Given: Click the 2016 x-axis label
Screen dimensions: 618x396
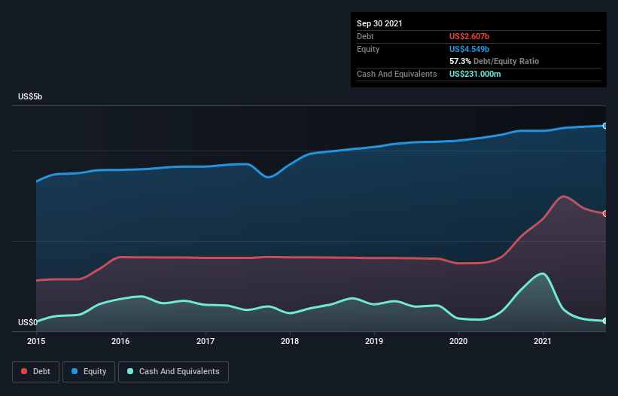Looking at the screenshot, I should 120,341.
